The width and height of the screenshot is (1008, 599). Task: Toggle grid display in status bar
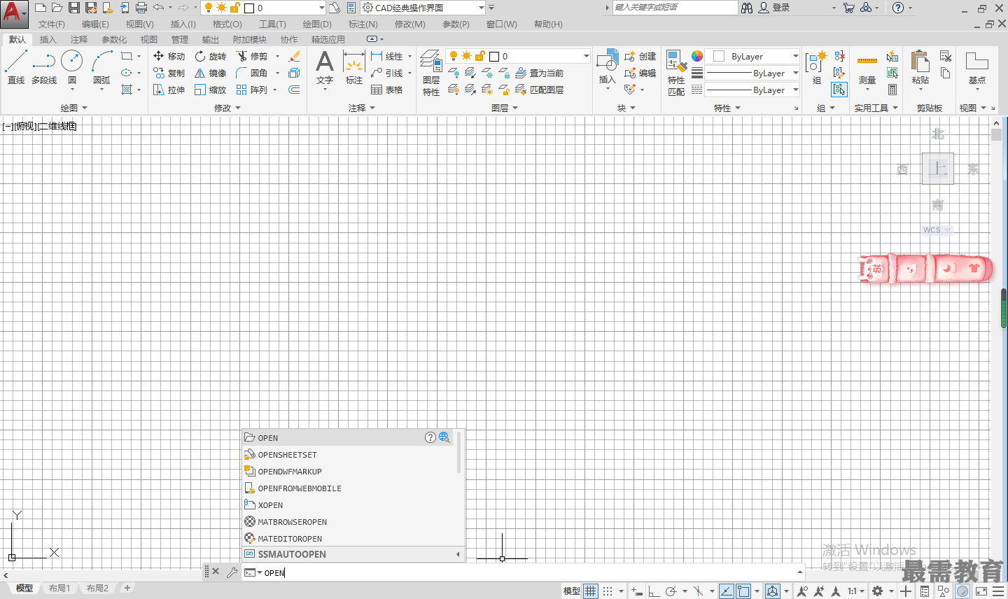pos(591,591)
